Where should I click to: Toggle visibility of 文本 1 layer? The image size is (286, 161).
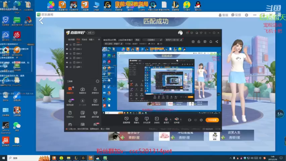(67, 58)
